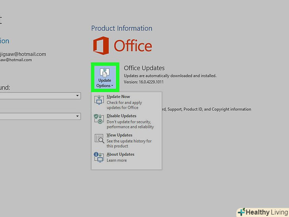Choose Disable Updates menu entry text
Image resolution: width=289 pixels, height=217 pixels.
(121, 116)
